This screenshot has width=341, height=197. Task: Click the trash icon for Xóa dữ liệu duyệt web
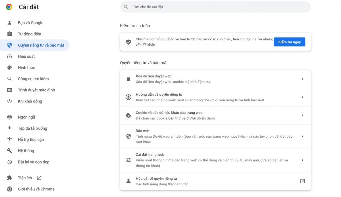pyautogui.click(x=128, y=79)
